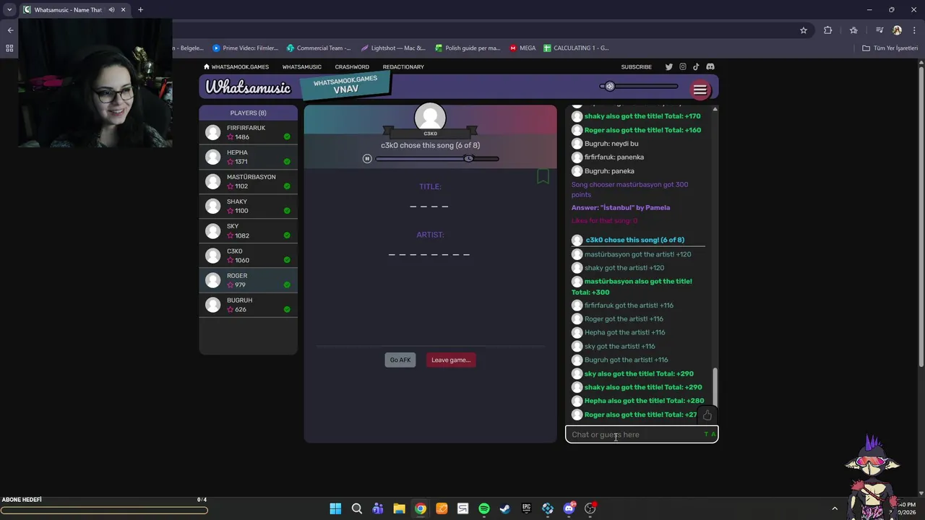925x520 pixels.
Task: Select player BUGRUH in the list
Action: (248, 305)
